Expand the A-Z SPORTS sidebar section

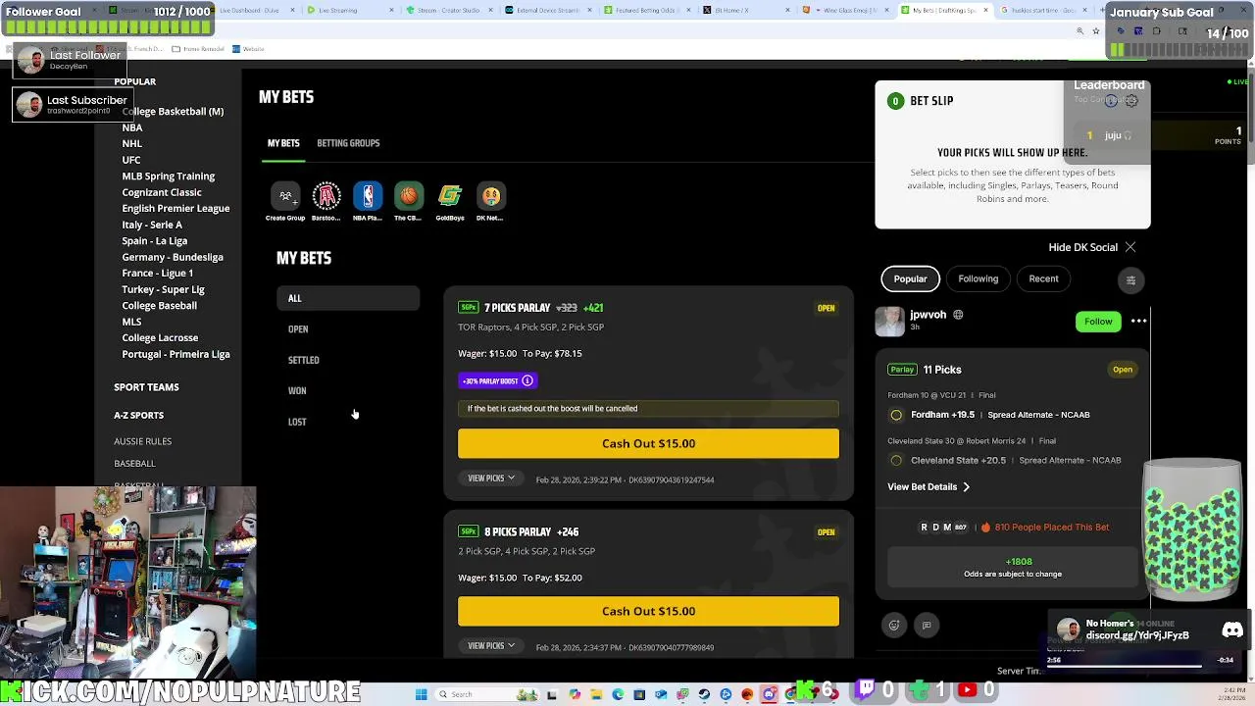coord(138,416)
